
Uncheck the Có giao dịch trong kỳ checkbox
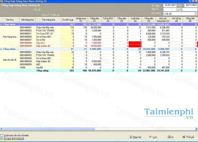point(2,139)
